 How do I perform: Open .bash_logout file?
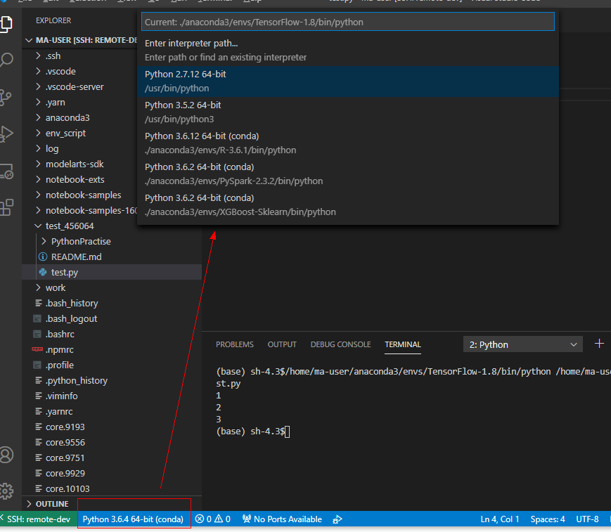pyautogui.click(x=112, y=318)
